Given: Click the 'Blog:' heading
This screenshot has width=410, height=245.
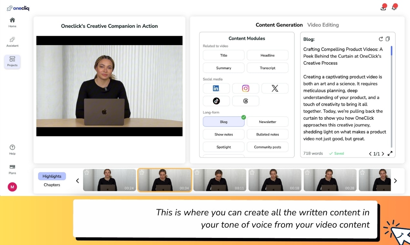Looking at the screenshot, I should (309, 39).
